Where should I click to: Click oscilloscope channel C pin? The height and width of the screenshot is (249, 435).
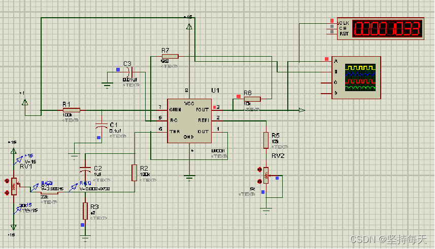coord(326,82)
